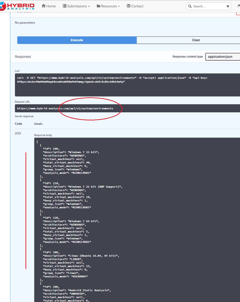
Task: Click the flag icon in the navbar
Action: click(238, 6)
